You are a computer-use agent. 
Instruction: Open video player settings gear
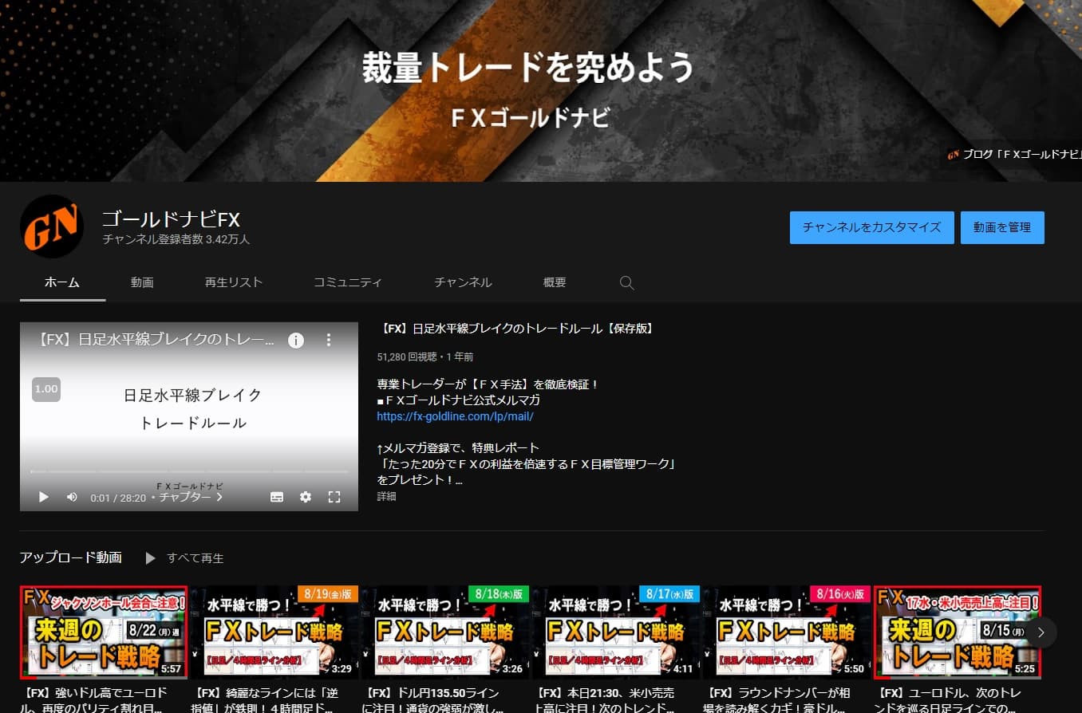306,497
